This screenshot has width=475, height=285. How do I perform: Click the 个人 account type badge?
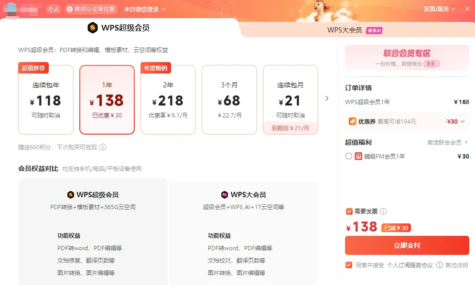click(x=54, y=10)
